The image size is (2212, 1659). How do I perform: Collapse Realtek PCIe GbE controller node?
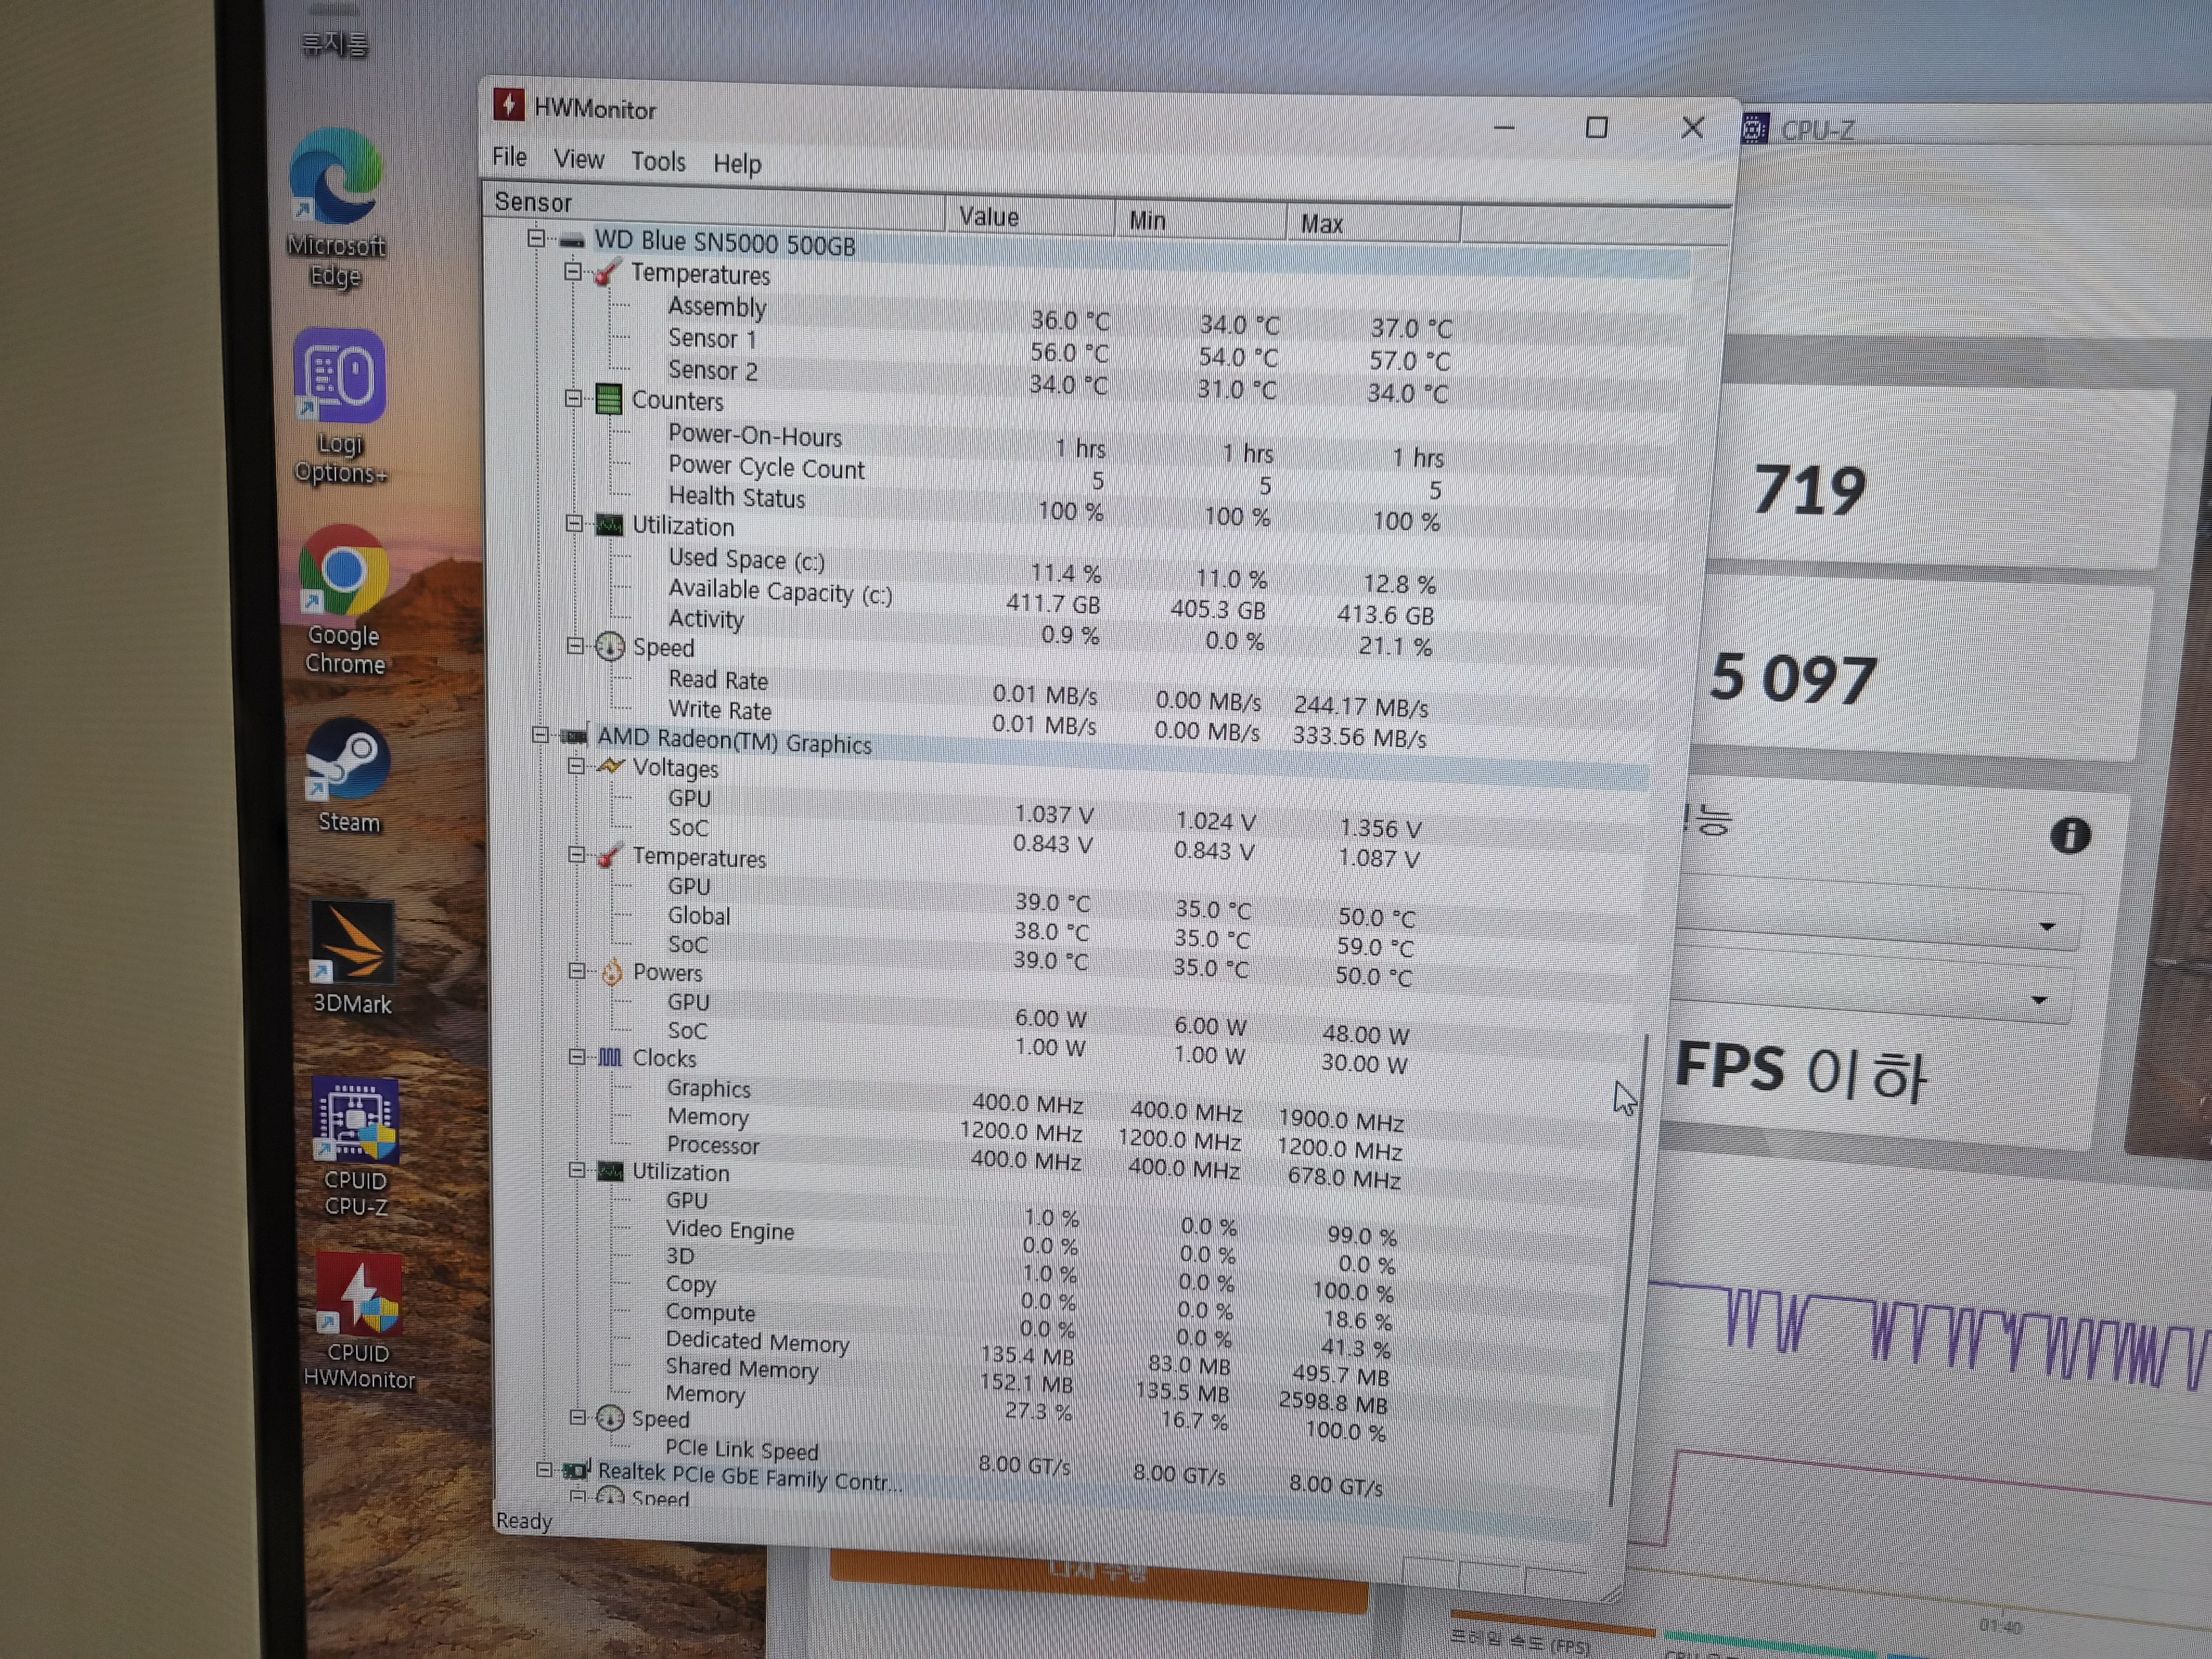pyautogui.click(x=544, y=1469)
